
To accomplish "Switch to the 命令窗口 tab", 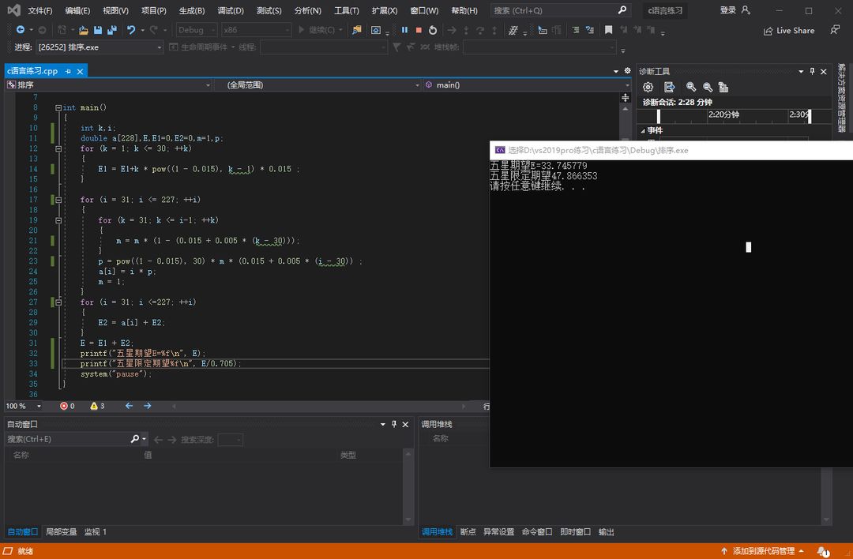I will [x=537, y=532].
